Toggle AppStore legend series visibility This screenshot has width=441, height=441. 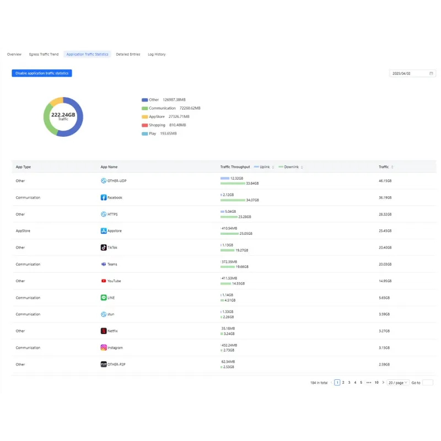click(x=145, y=117)
